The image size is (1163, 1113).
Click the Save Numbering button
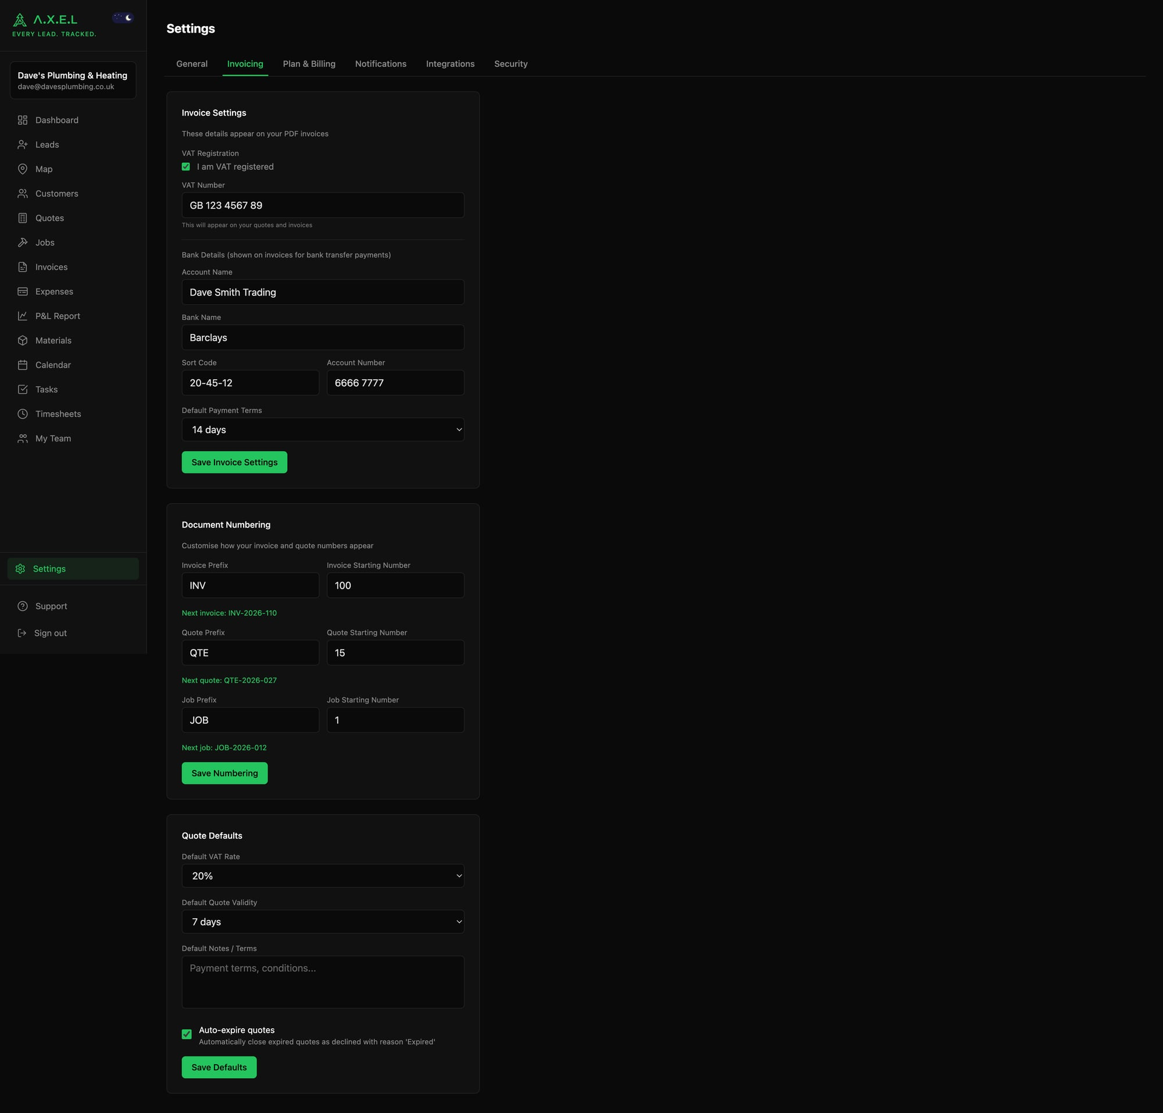[224, 773]
